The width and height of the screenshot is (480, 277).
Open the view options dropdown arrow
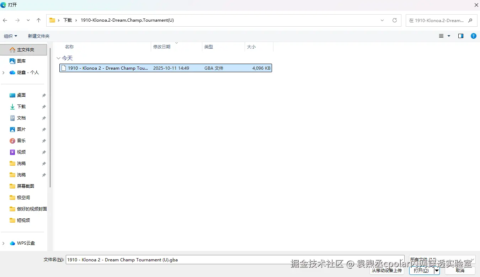449,36
